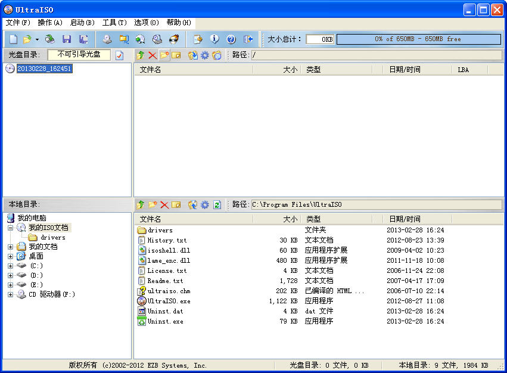The height and width of the screenshot is (373, 507).
Task: Click red X delete icon in image pane
Action: (153, 55)
